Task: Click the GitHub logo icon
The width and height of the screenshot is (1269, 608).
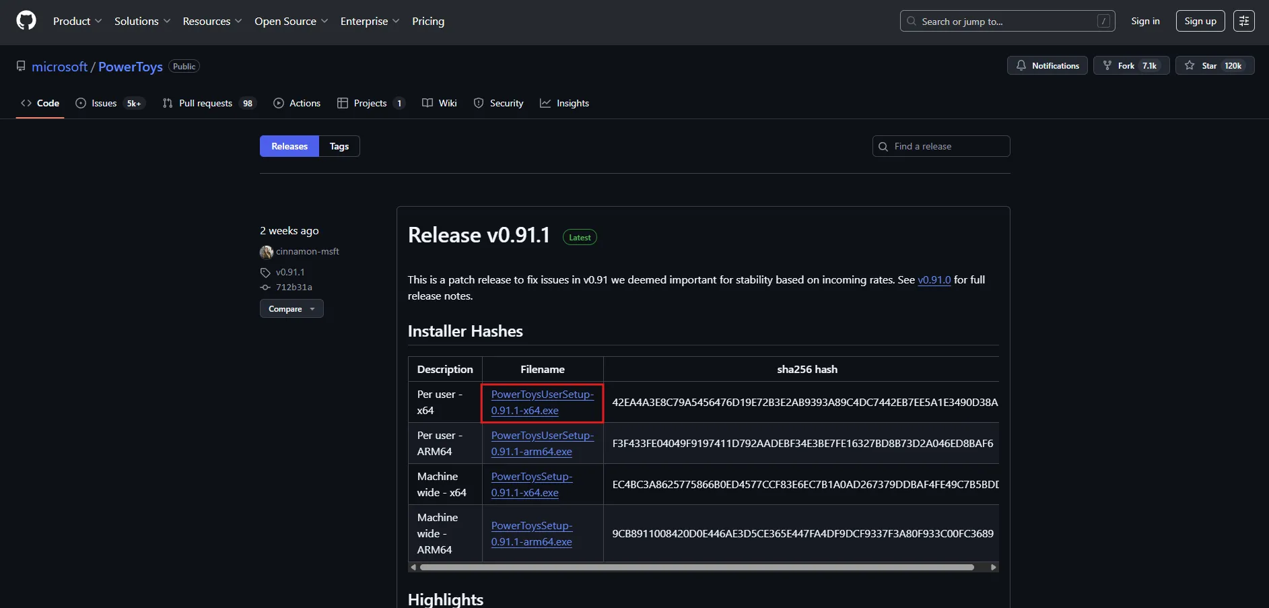Action: point(26,21)
